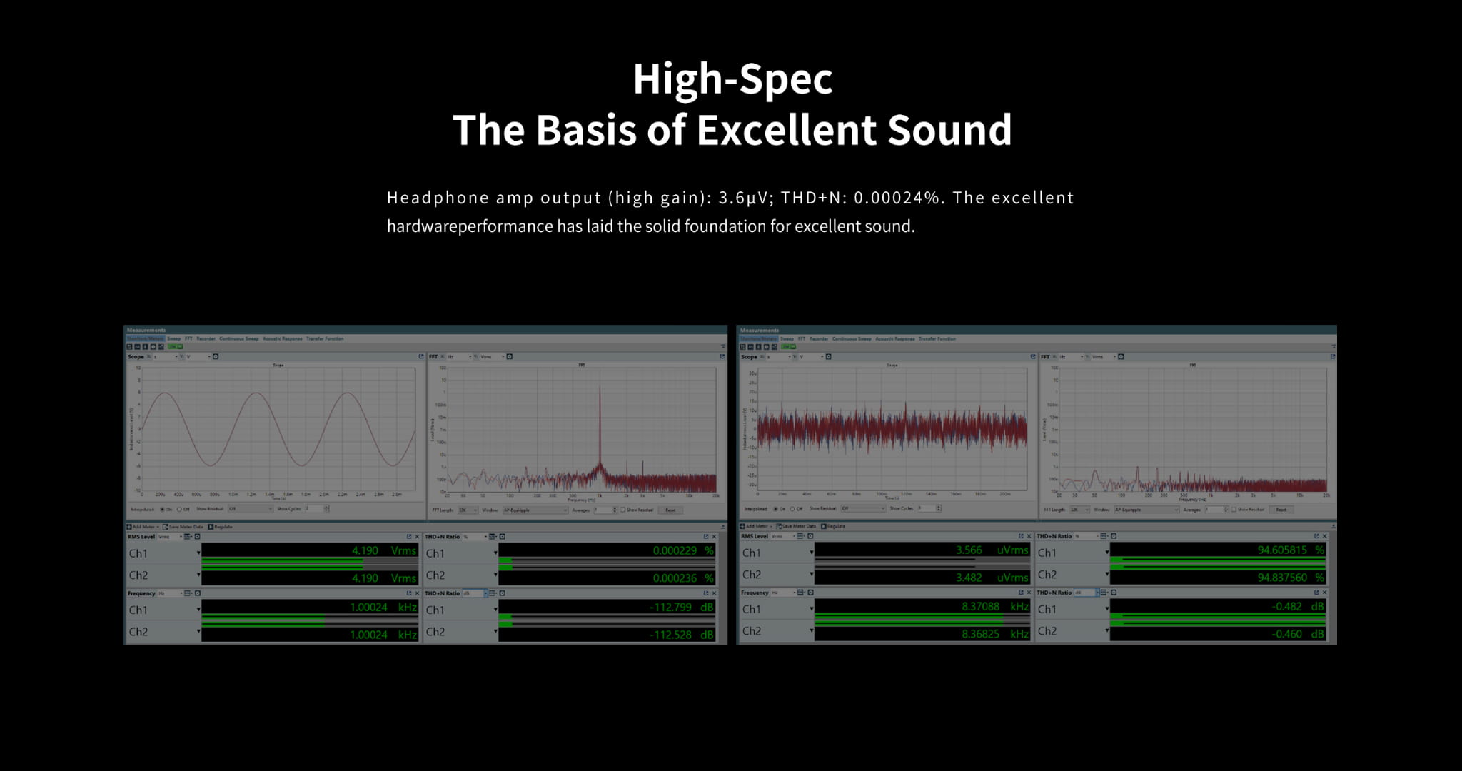The image size is (1462, 771).
Task: Open FFT Window type dropdown in left window
Action: [x=535, y=510]
